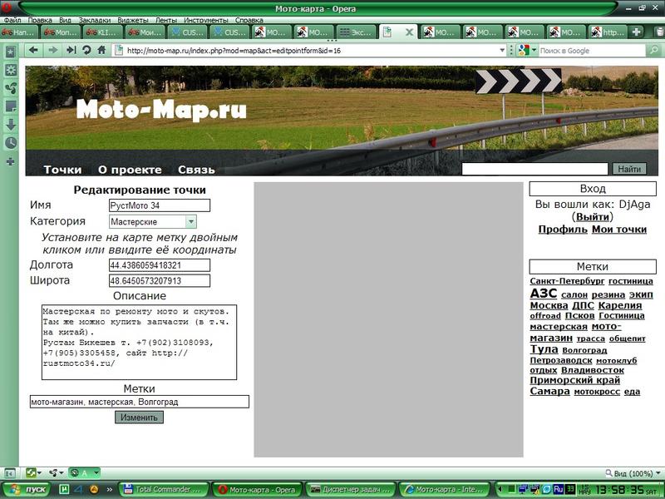
Task: Open the links panel icon in sidebar
Action: 11,88
